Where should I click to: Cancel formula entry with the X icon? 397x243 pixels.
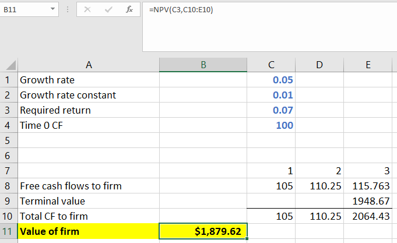87,10
